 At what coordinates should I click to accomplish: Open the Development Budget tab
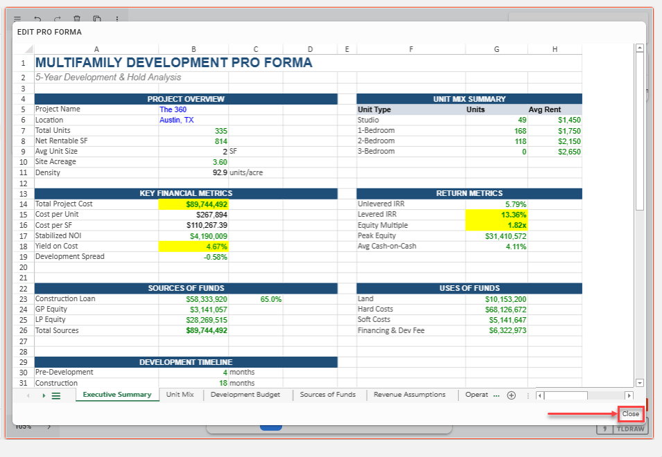(x=245, y=395)
